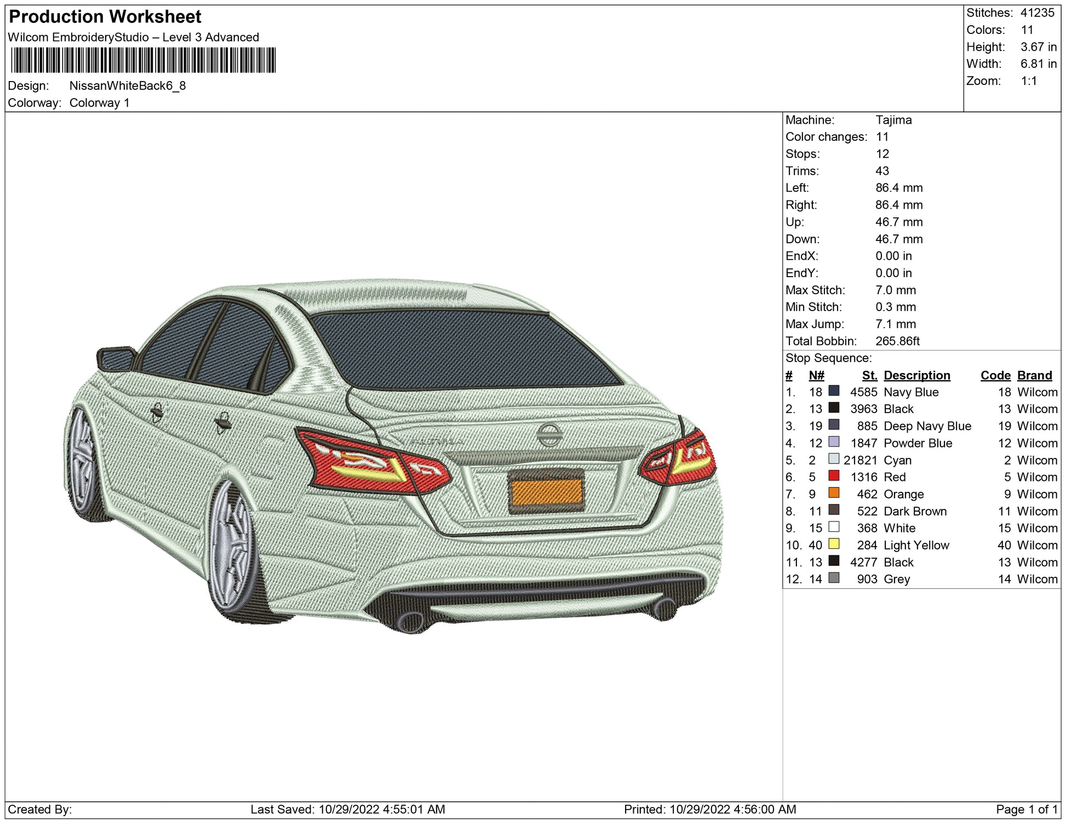Click the barcode under the title
Viewport: 1066px width, 820px height.
tap(143, 60)
